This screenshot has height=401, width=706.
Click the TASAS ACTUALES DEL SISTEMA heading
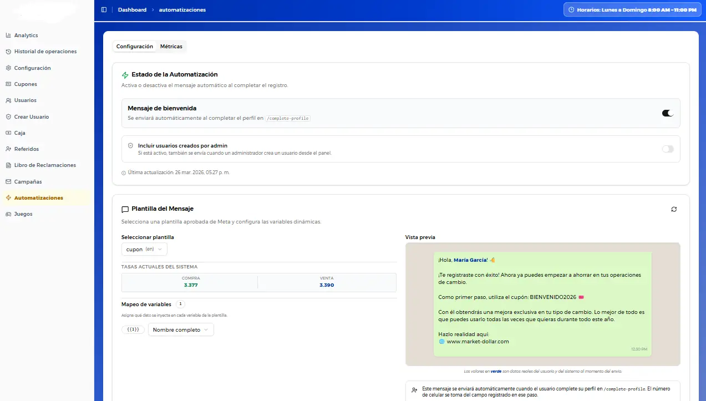coord(160,267)
